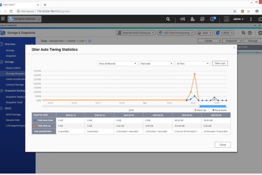The height and width of the screenshot is (175, 262).
Task: Open the browser profile icon
Action: (x=257, y=11)
